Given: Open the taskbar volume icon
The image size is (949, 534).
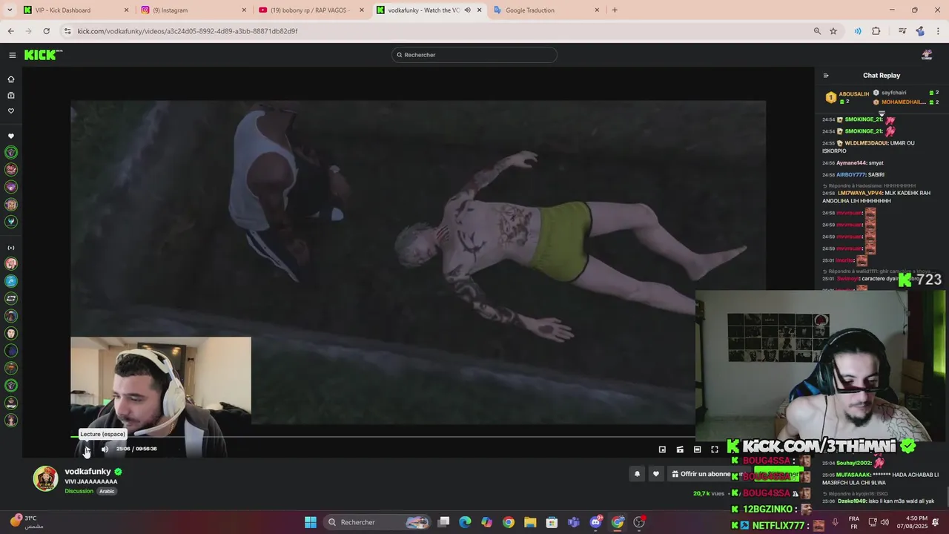Looking at the screenshot, I should coord(885,522).
